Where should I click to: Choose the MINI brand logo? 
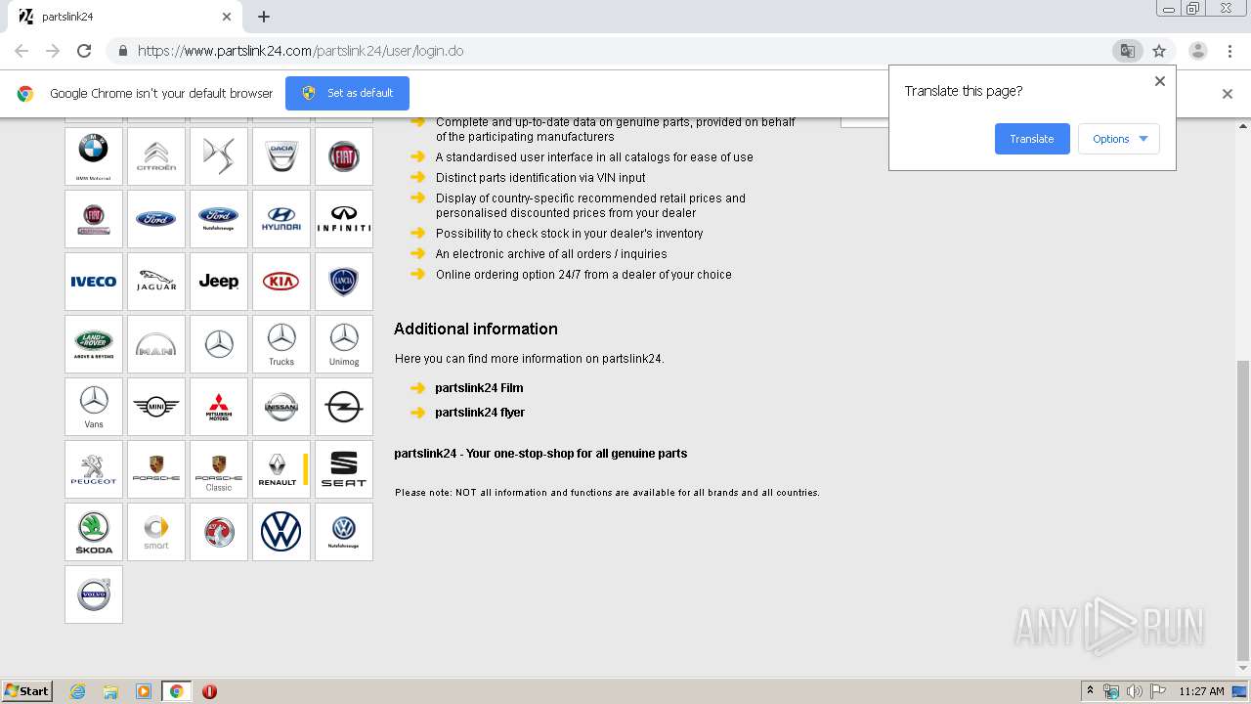[156, 407]
